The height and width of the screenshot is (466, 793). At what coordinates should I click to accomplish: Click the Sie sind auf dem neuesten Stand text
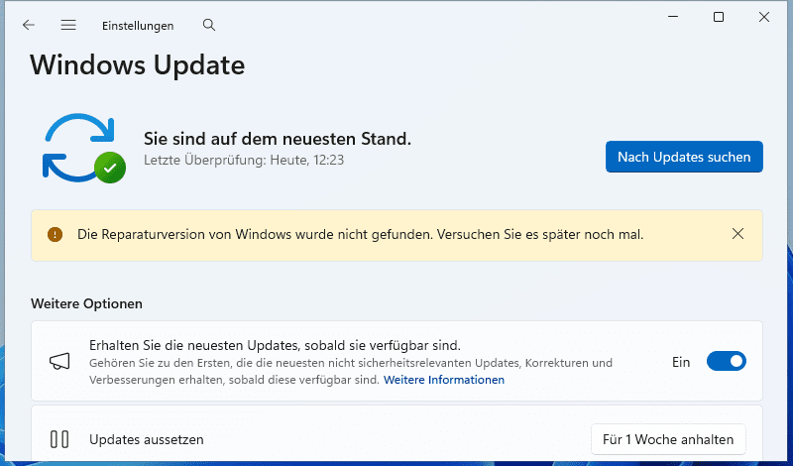tap(278, 139)
